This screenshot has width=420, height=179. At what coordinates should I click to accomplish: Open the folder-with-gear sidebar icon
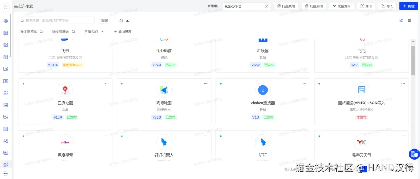pyautogui.click(x=5, y=81)
